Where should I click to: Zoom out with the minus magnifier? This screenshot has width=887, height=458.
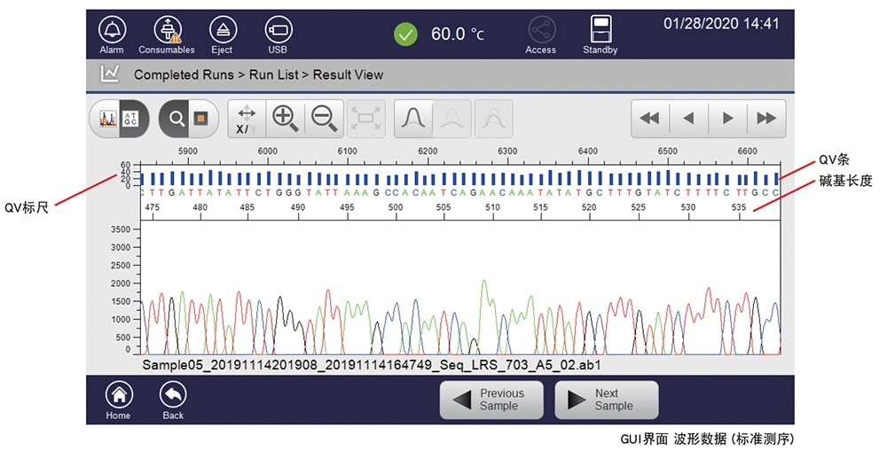coord(324,119)
